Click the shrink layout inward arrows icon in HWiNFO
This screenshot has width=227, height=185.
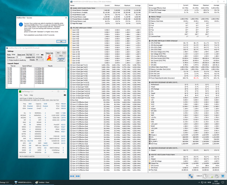[78, 176]
